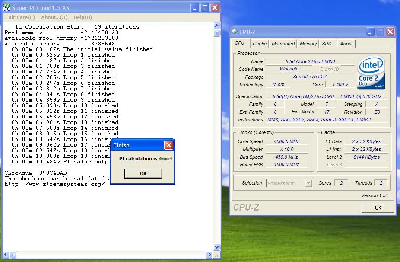This screenshot has width=400, height=262.
Task: Click the Bus Speed value '450.0 MHz'
Action: tap(287, 157)
